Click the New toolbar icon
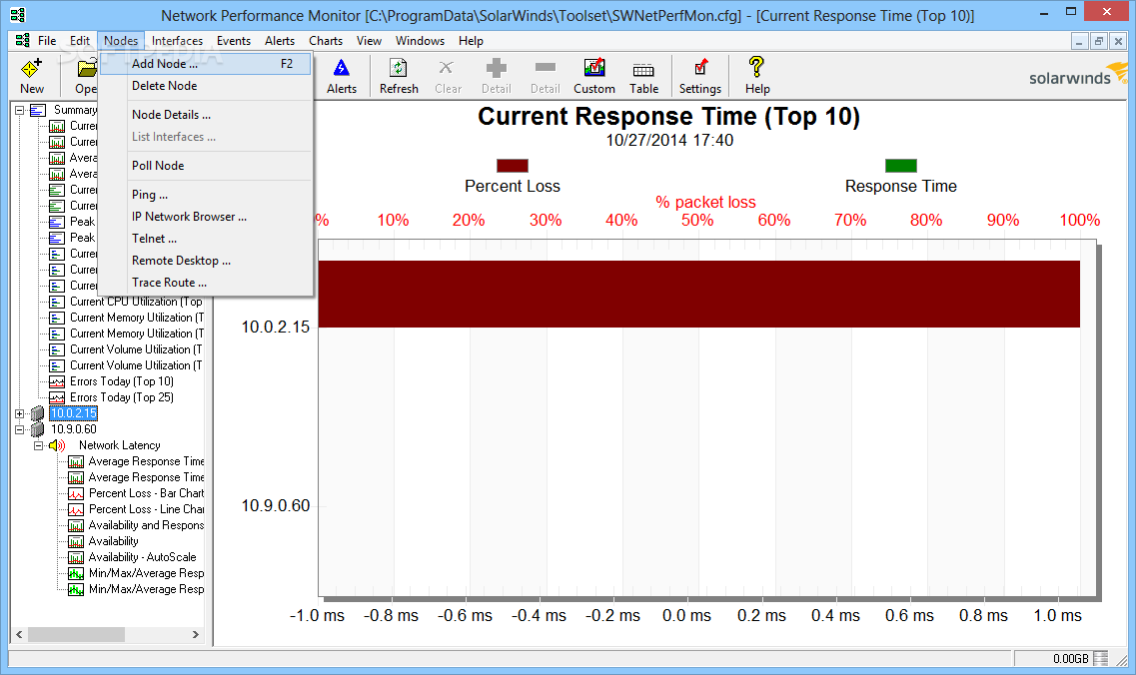Viewport: 1136px width, 675px height. (x=31, y=69)
